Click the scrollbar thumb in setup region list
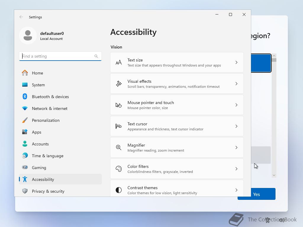Viewport: 303px width, 227px height. [x=274, y=60]
